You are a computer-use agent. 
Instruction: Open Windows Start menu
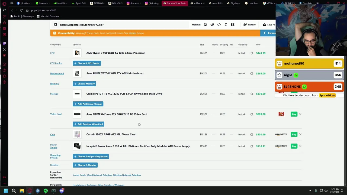(x=6, y=191)
